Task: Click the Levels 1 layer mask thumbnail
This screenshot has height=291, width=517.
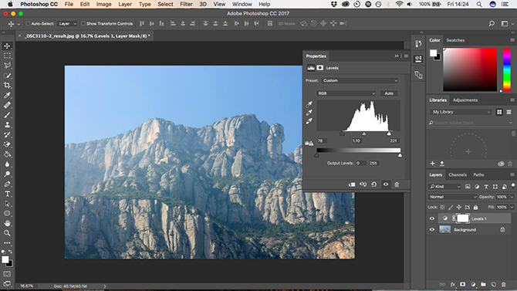Action: pos(463,218)
